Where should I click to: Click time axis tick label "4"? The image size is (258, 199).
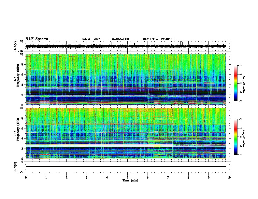tap(107, 178)
